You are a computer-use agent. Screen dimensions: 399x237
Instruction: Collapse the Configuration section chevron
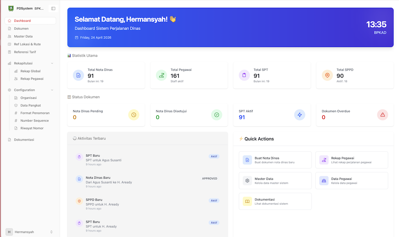52,90
